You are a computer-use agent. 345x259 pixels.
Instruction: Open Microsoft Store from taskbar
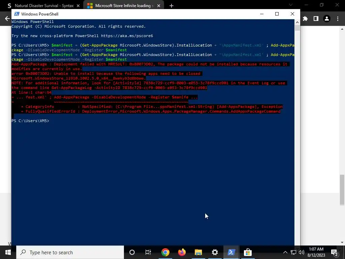tap(248, 252)
